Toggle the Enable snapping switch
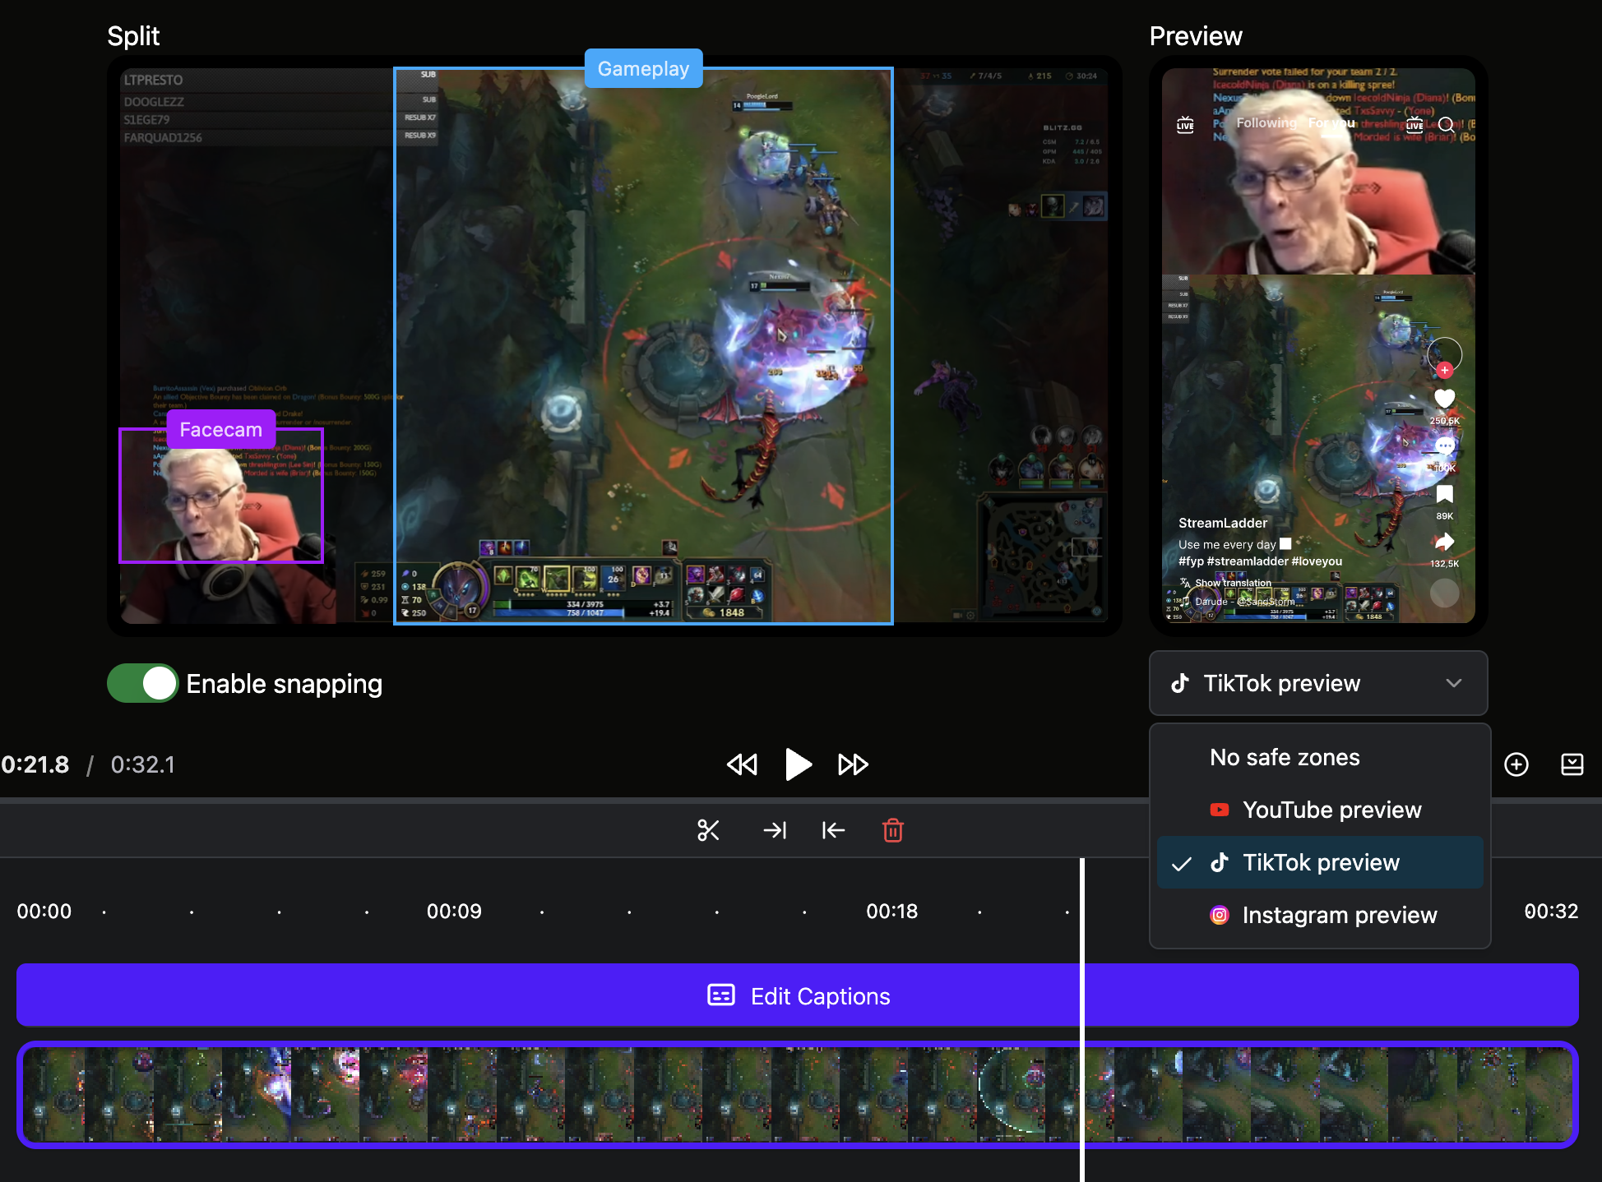Viewport: 1602px width, 1182px height. pos(142,683)
